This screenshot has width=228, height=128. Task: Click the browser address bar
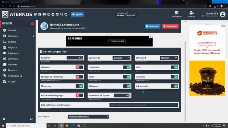pos(110,6)
